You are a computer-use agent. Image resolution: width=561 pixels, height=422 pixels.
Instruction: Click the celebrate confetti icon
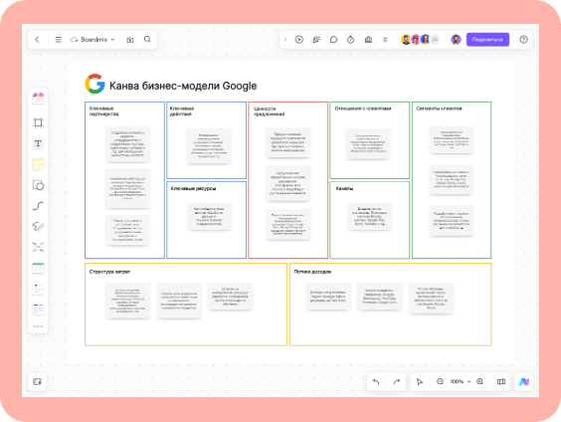316,40
